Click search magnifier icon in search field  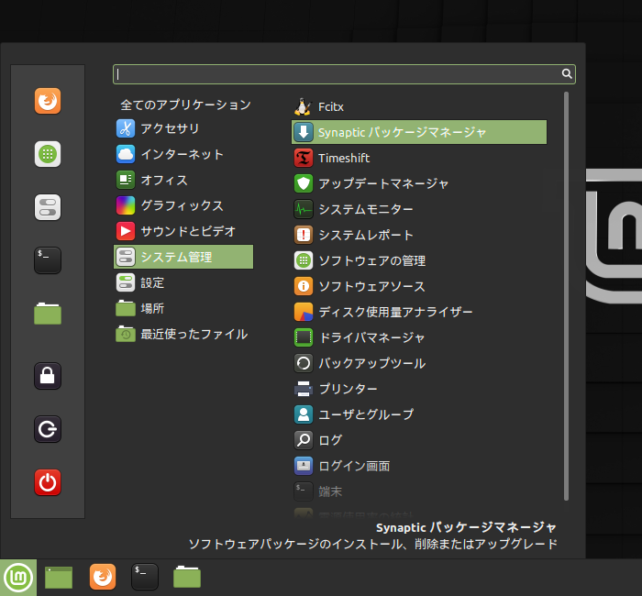[x=567, y=73]
